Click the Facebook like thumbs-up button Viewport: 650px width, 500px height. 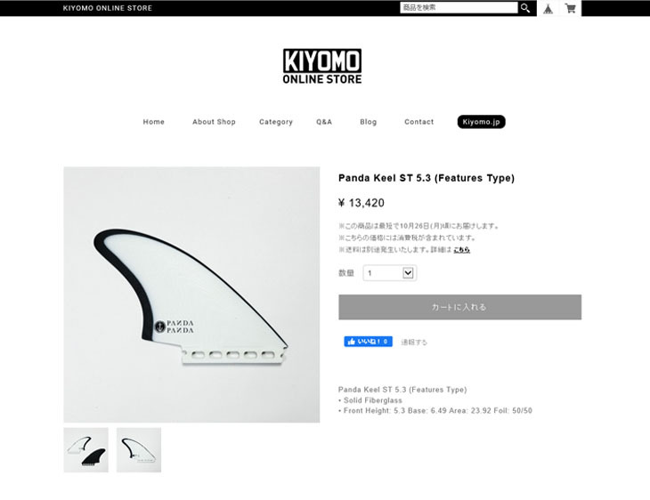tap(368, 342)
